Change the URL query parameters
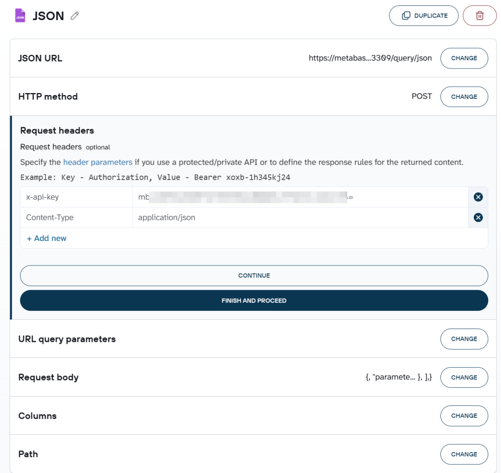The image size is (501, 473). (x=464, y=339)
